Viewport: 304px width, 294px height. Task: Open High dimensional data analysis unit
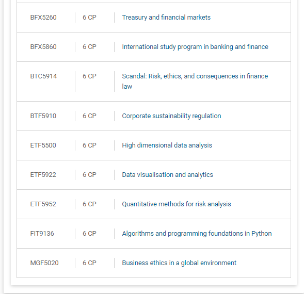pos(167,145)
